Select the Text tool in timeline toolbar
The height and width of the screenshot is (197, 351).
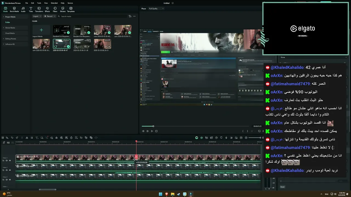point(37,138)
